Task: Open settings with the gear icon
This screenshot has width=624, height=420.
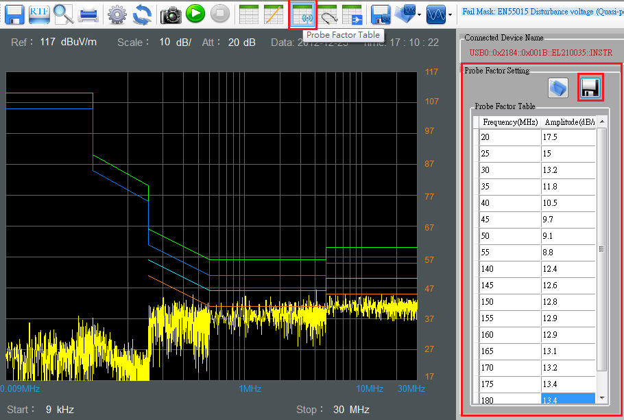Action: (x=117, y=15)
